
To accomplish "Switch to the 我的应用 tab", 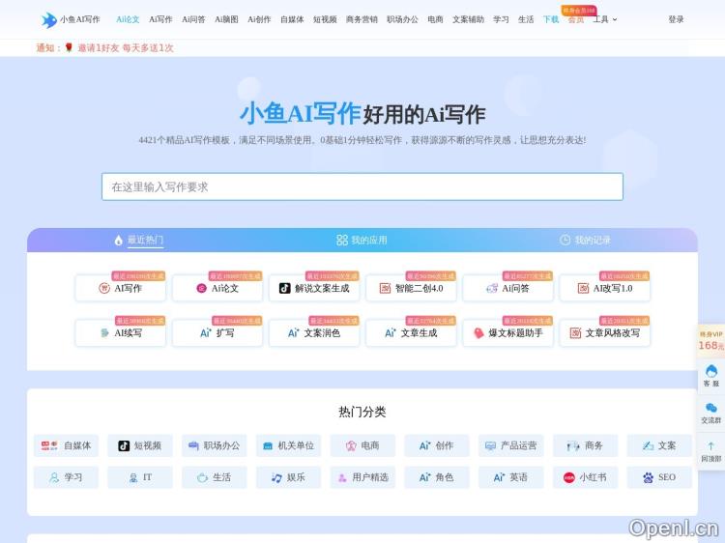I will tap(362, 240).
